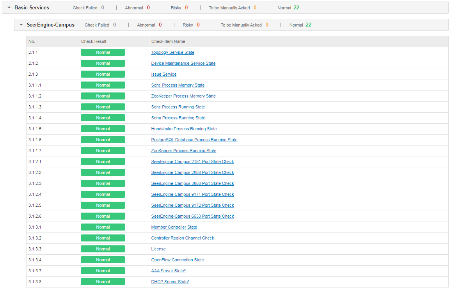Select row number 3.1.1.4

pos(35,118)
